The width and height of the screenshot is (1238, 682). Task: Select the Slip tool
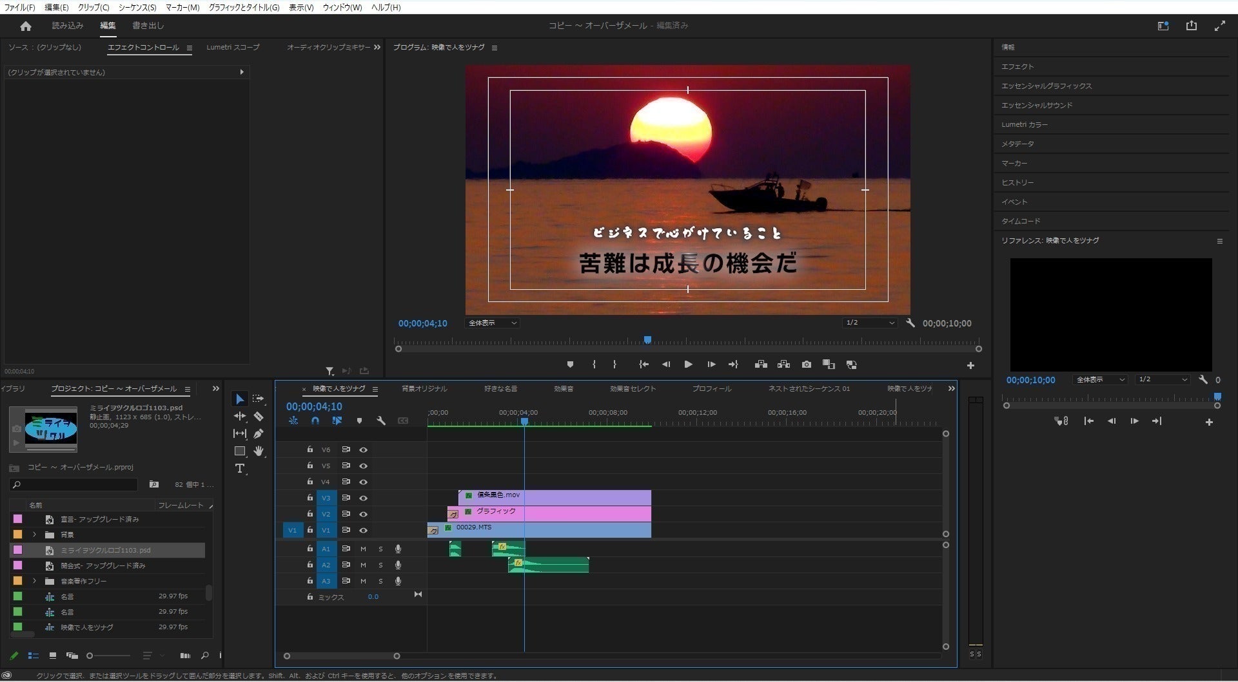coord(239,433)
